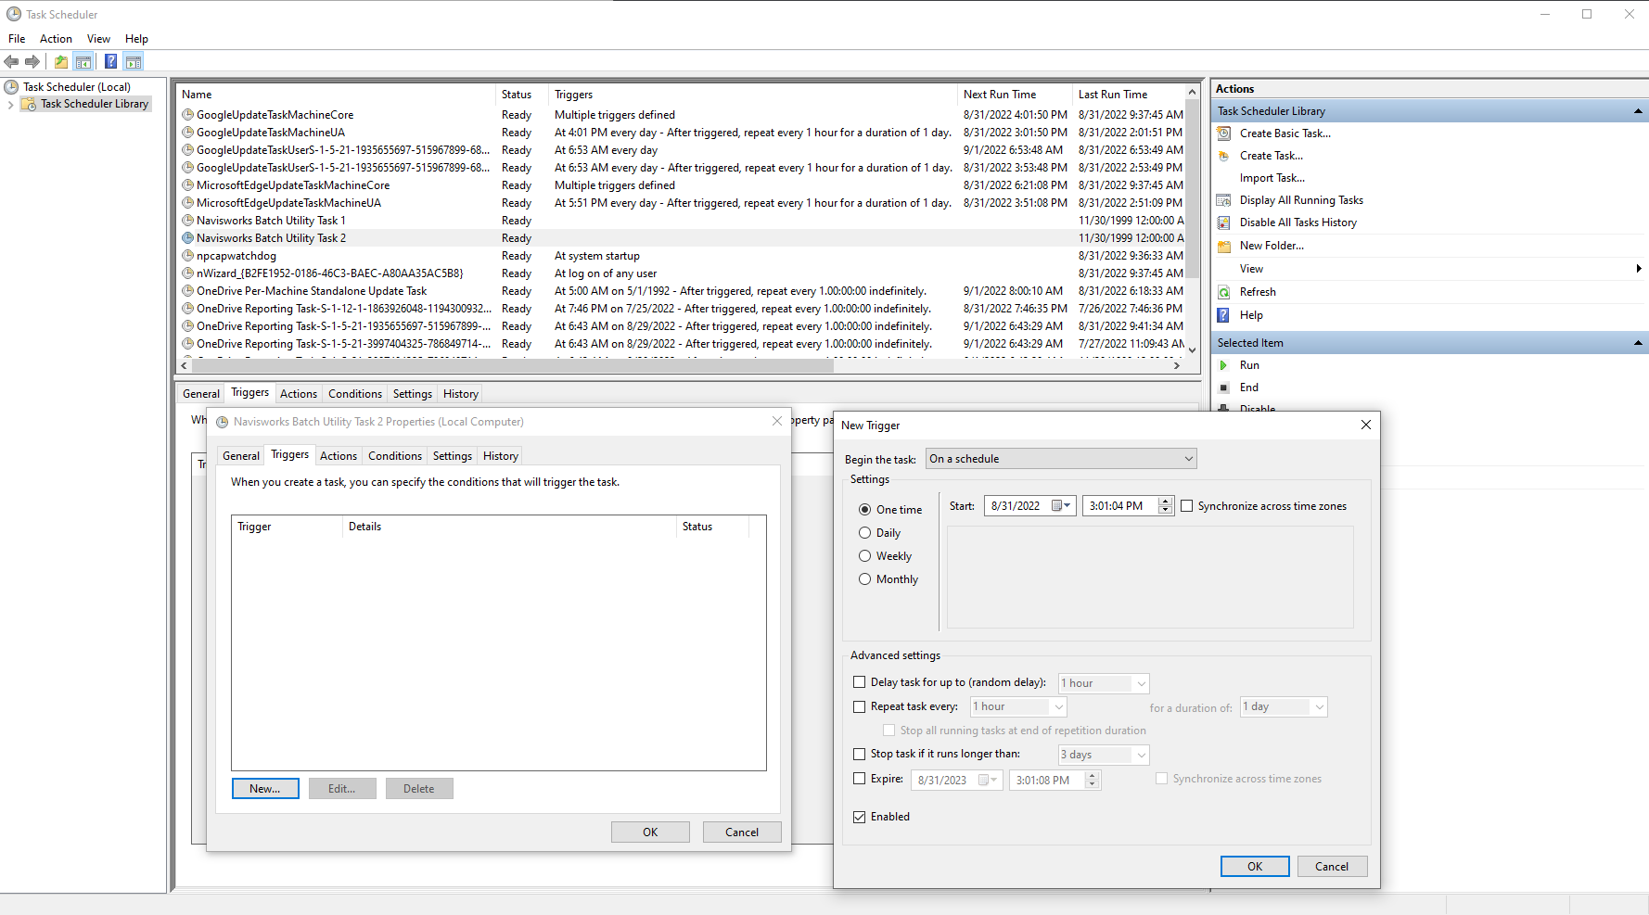Click the green Run icon

(1224, 365)
